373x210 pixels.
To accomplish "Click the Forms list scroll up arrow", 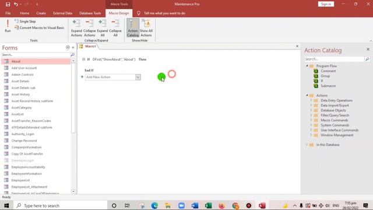I will point(73,61).
